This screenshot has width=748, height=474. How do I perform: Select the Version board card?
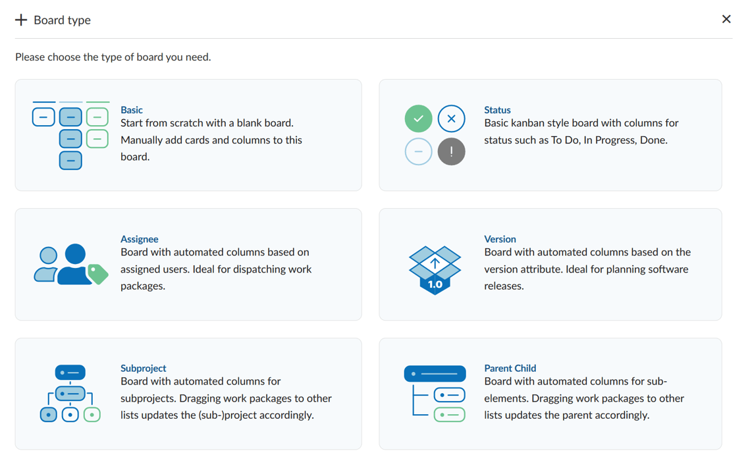pos(551,264)
